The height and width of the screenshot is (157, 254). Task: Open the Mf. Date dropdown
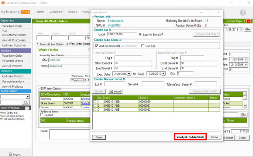click(x=163, y=74)
